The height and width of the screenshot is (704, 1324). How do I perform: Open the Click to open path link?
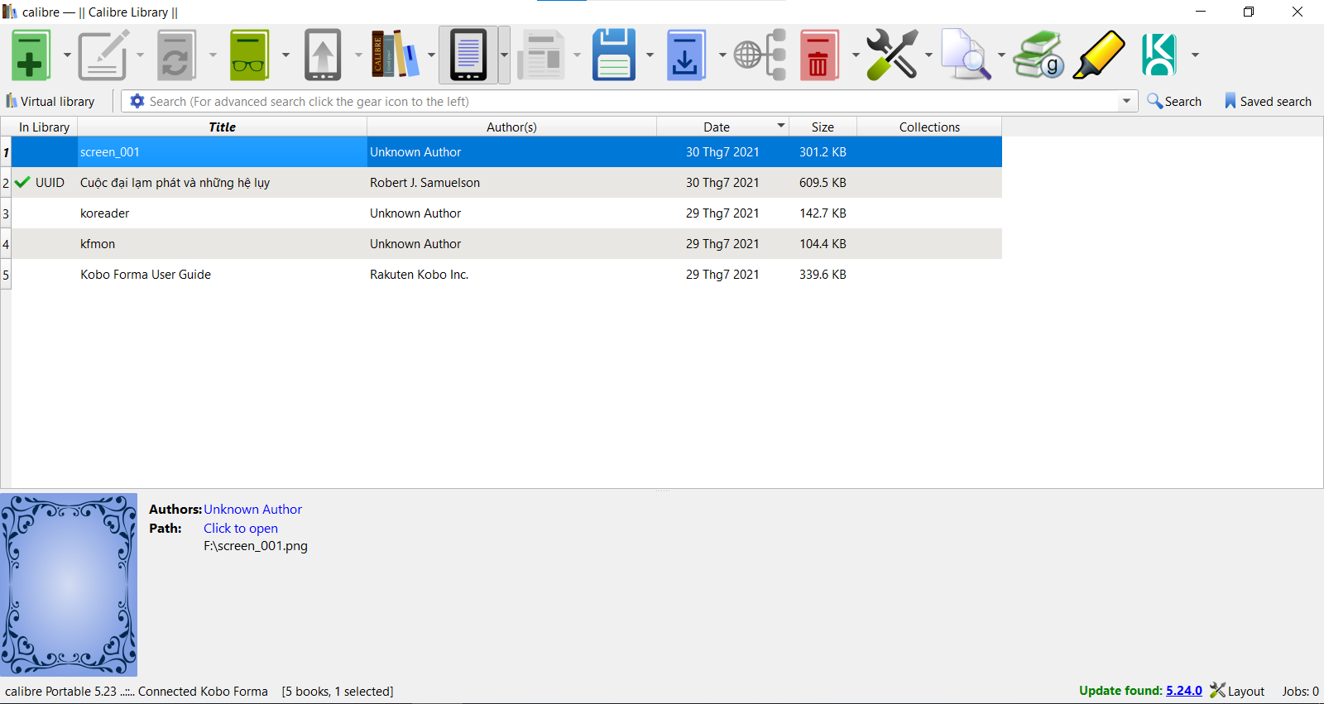tap(241, 528)
